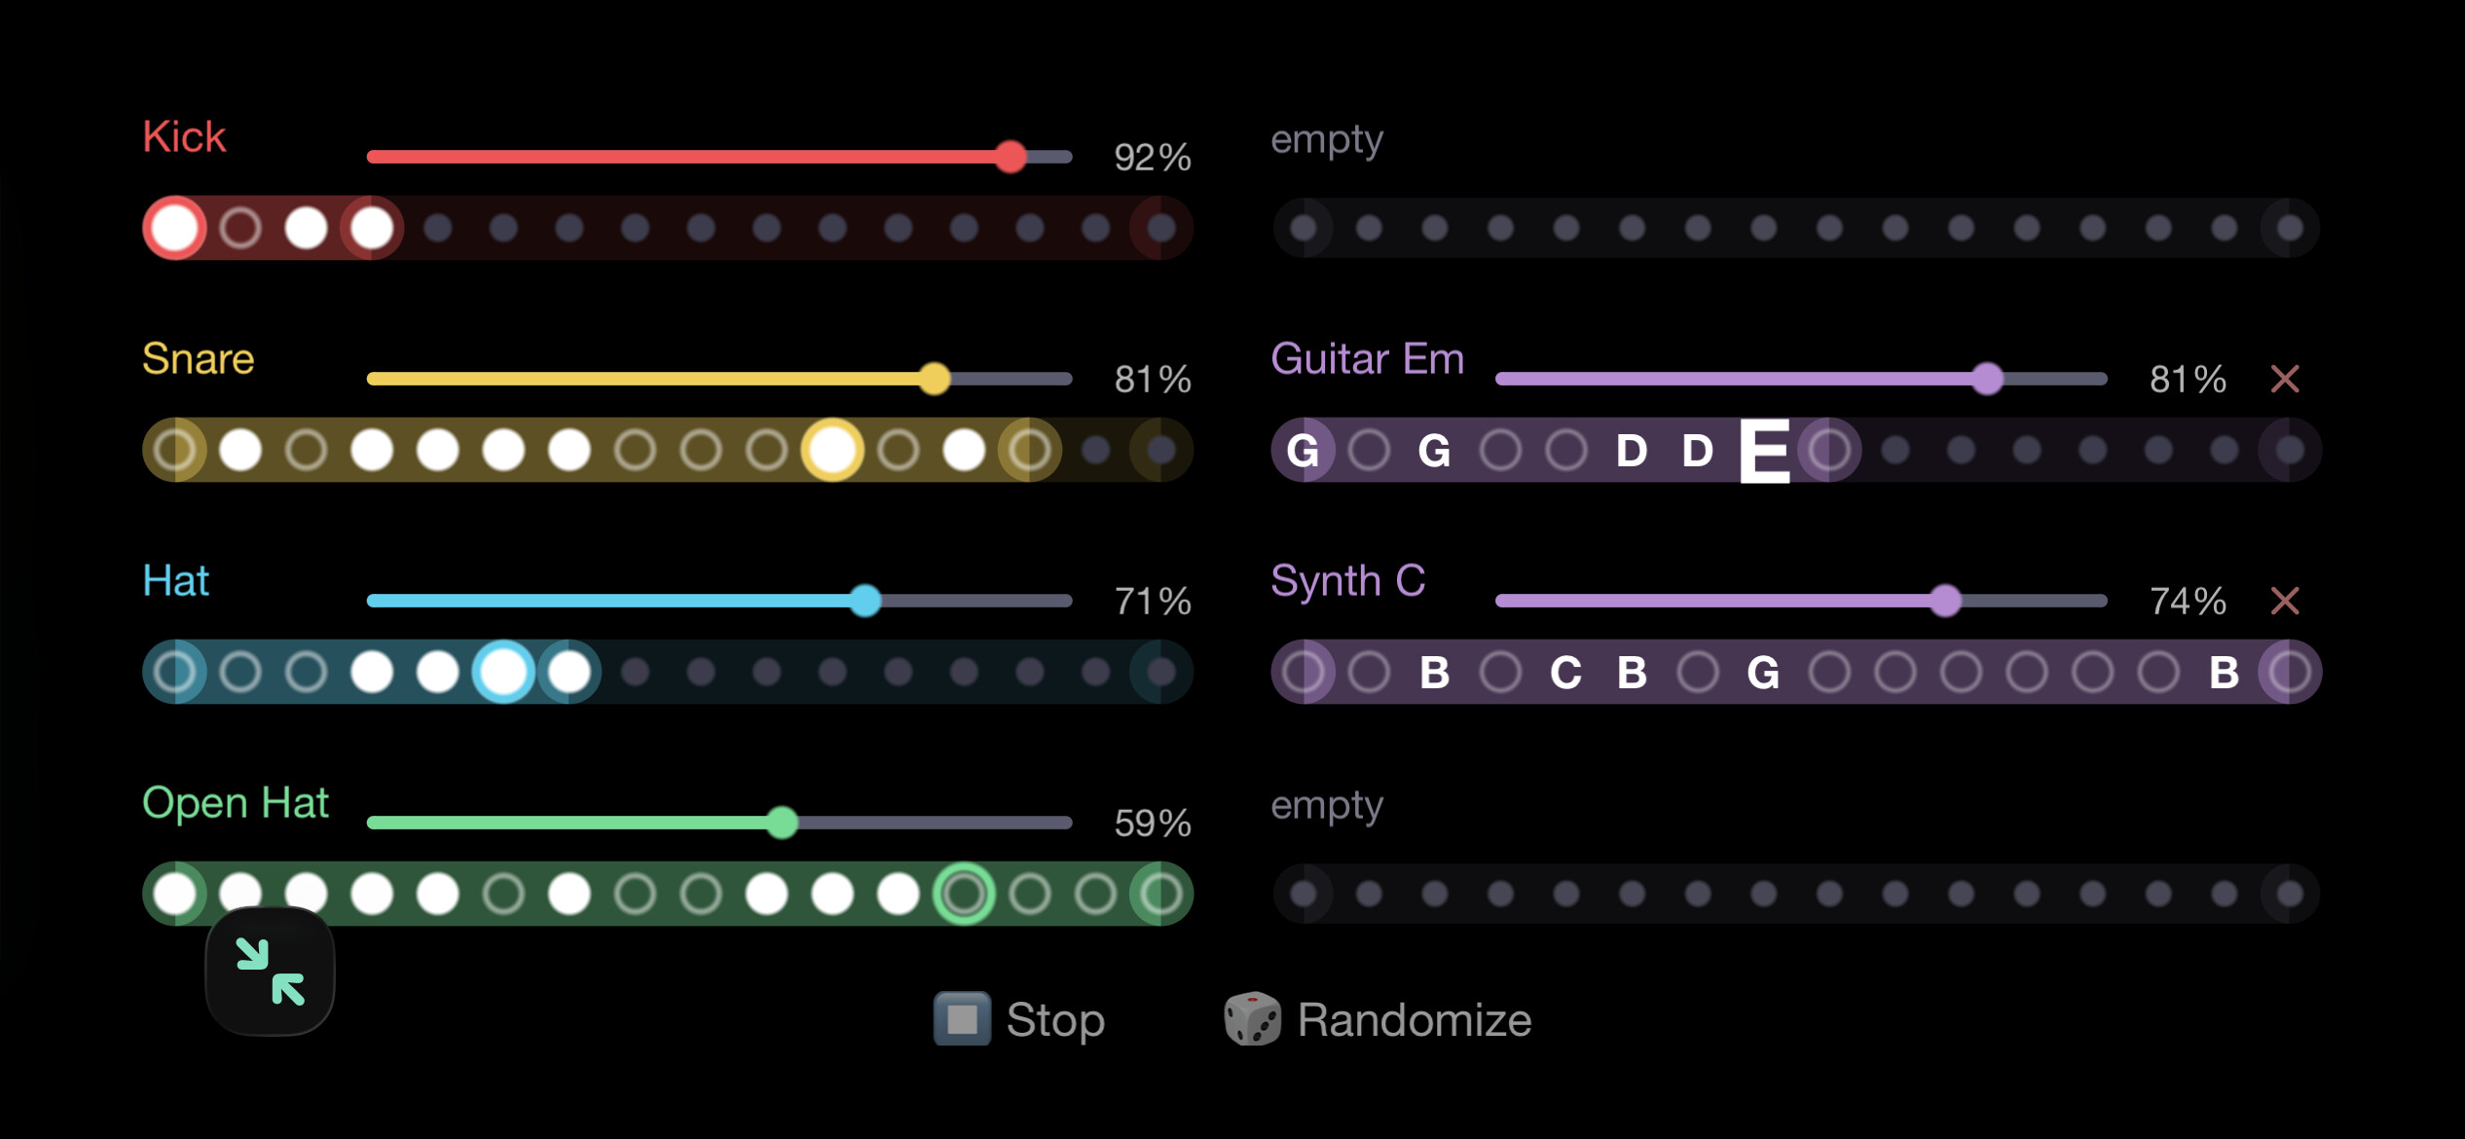Screen dimensions: 2465x1139
Task: Adjust the Kick volume slider handle
Action: pyautogui.click(x=1012, y=157)
